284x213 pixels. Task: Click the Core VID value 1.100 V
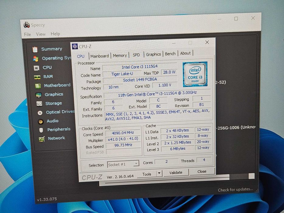click(165, 85)
